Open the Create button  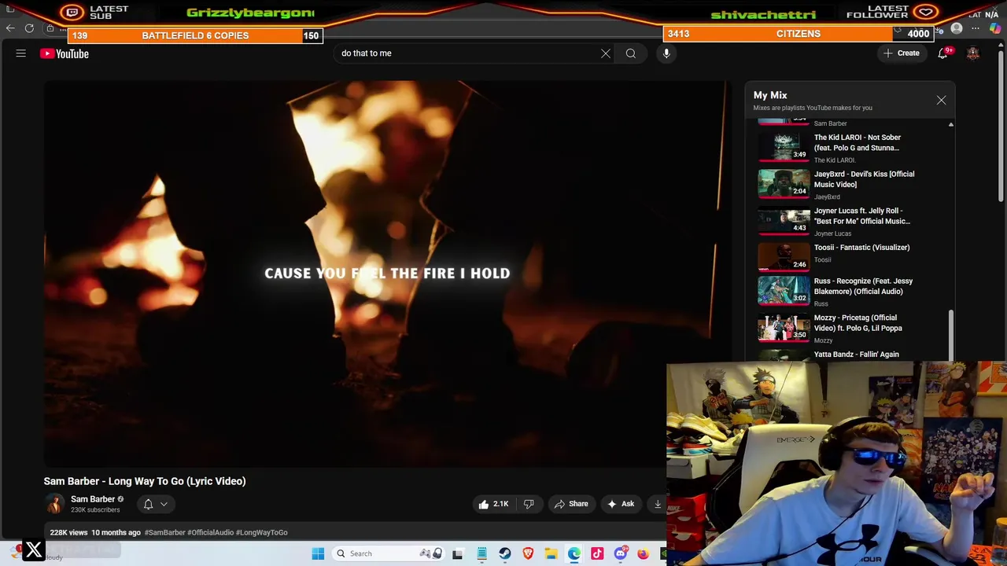902,53
